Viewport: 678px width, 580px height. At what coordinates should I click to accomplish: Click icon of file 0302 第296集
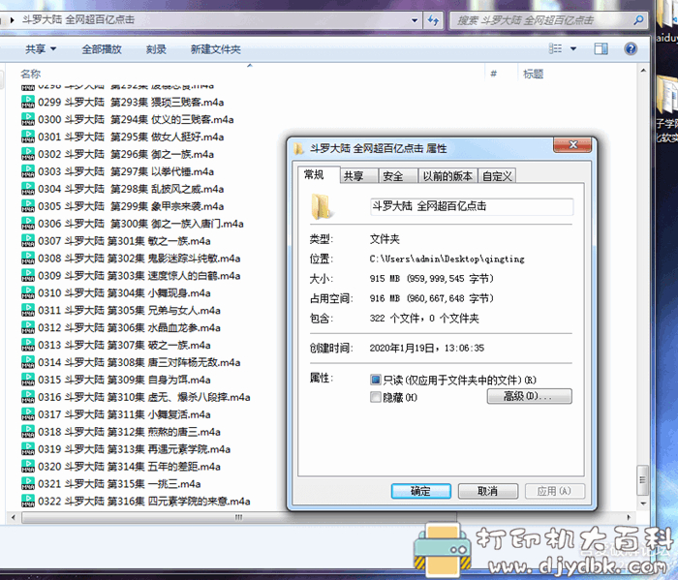(28, 154)
